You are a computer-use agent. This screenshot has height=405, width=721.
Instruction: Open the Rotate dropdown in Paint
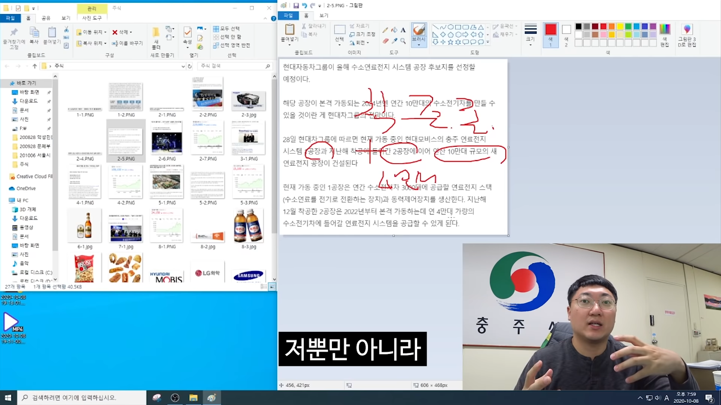[359, 43]
